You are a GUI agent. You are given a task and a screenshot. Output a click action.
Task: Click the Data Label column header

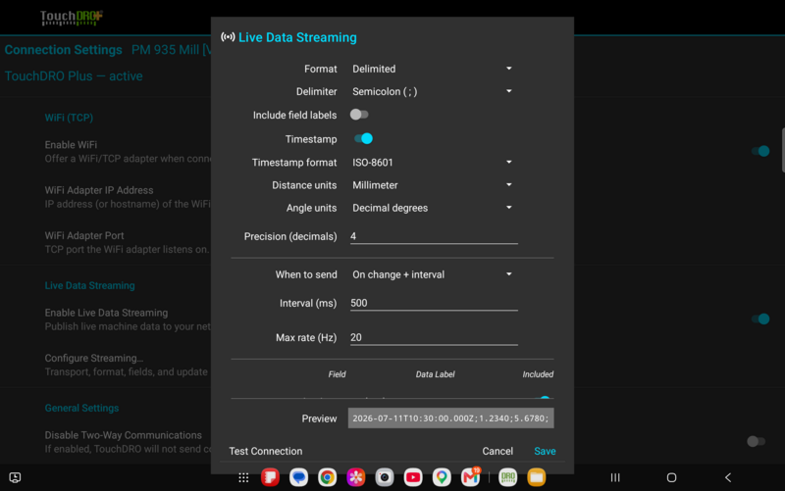[x=435, y=374]
